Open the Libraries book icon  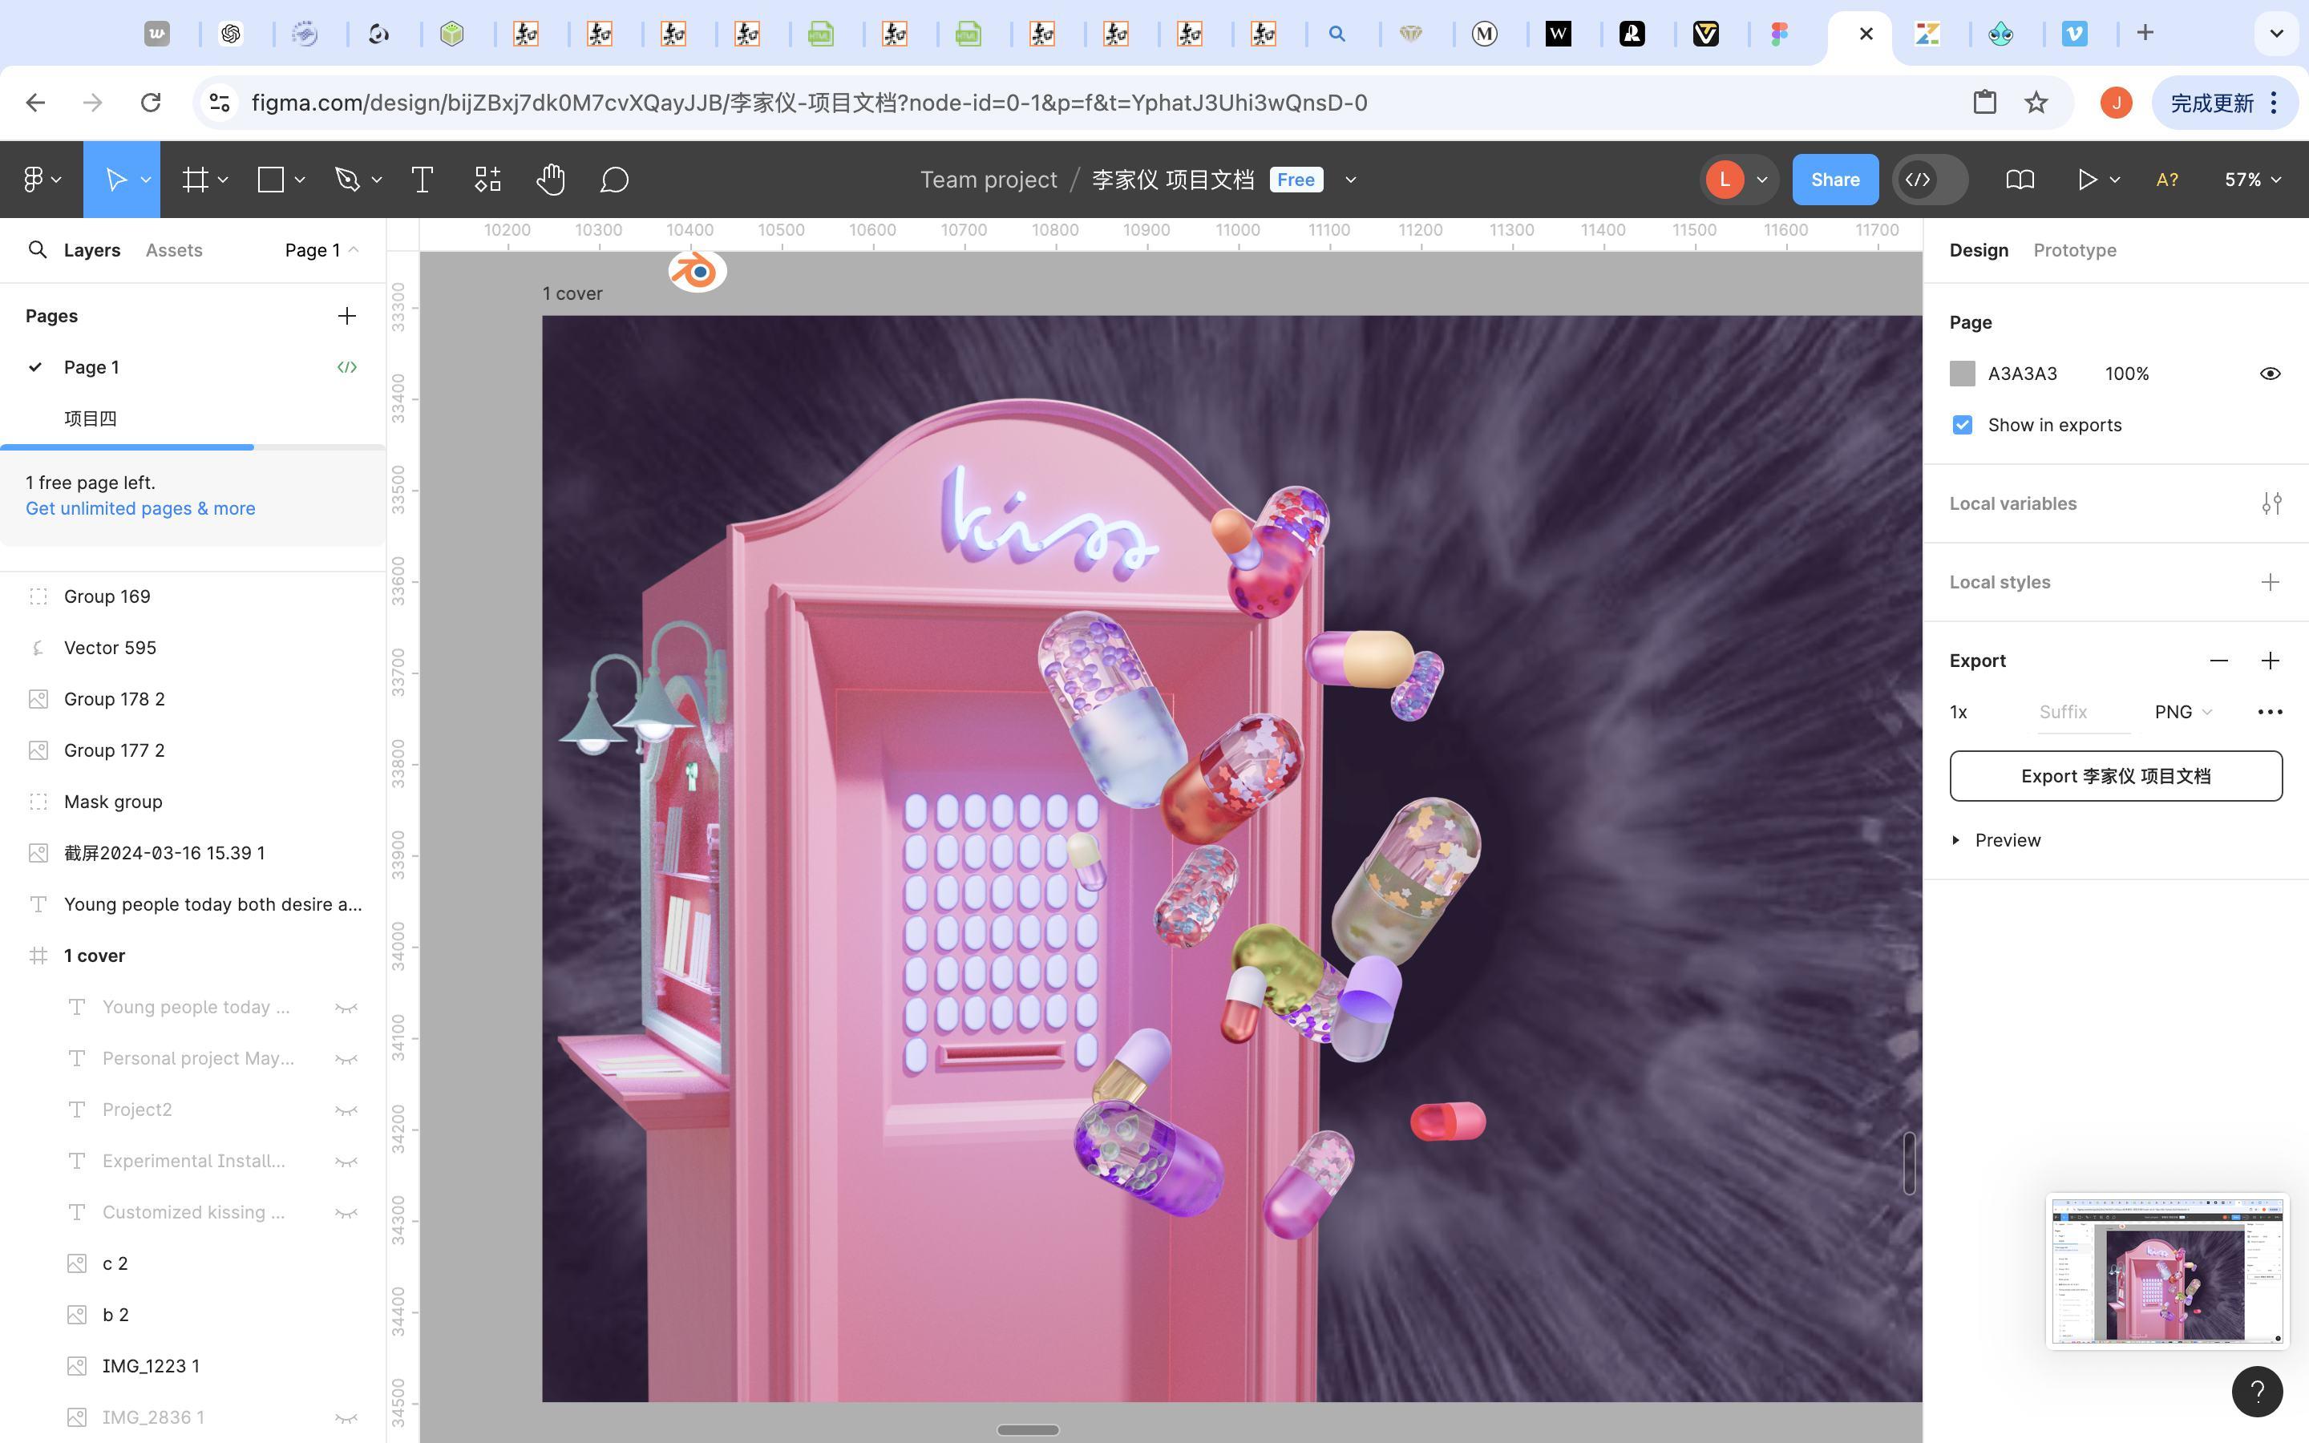tap(2019, 180)
